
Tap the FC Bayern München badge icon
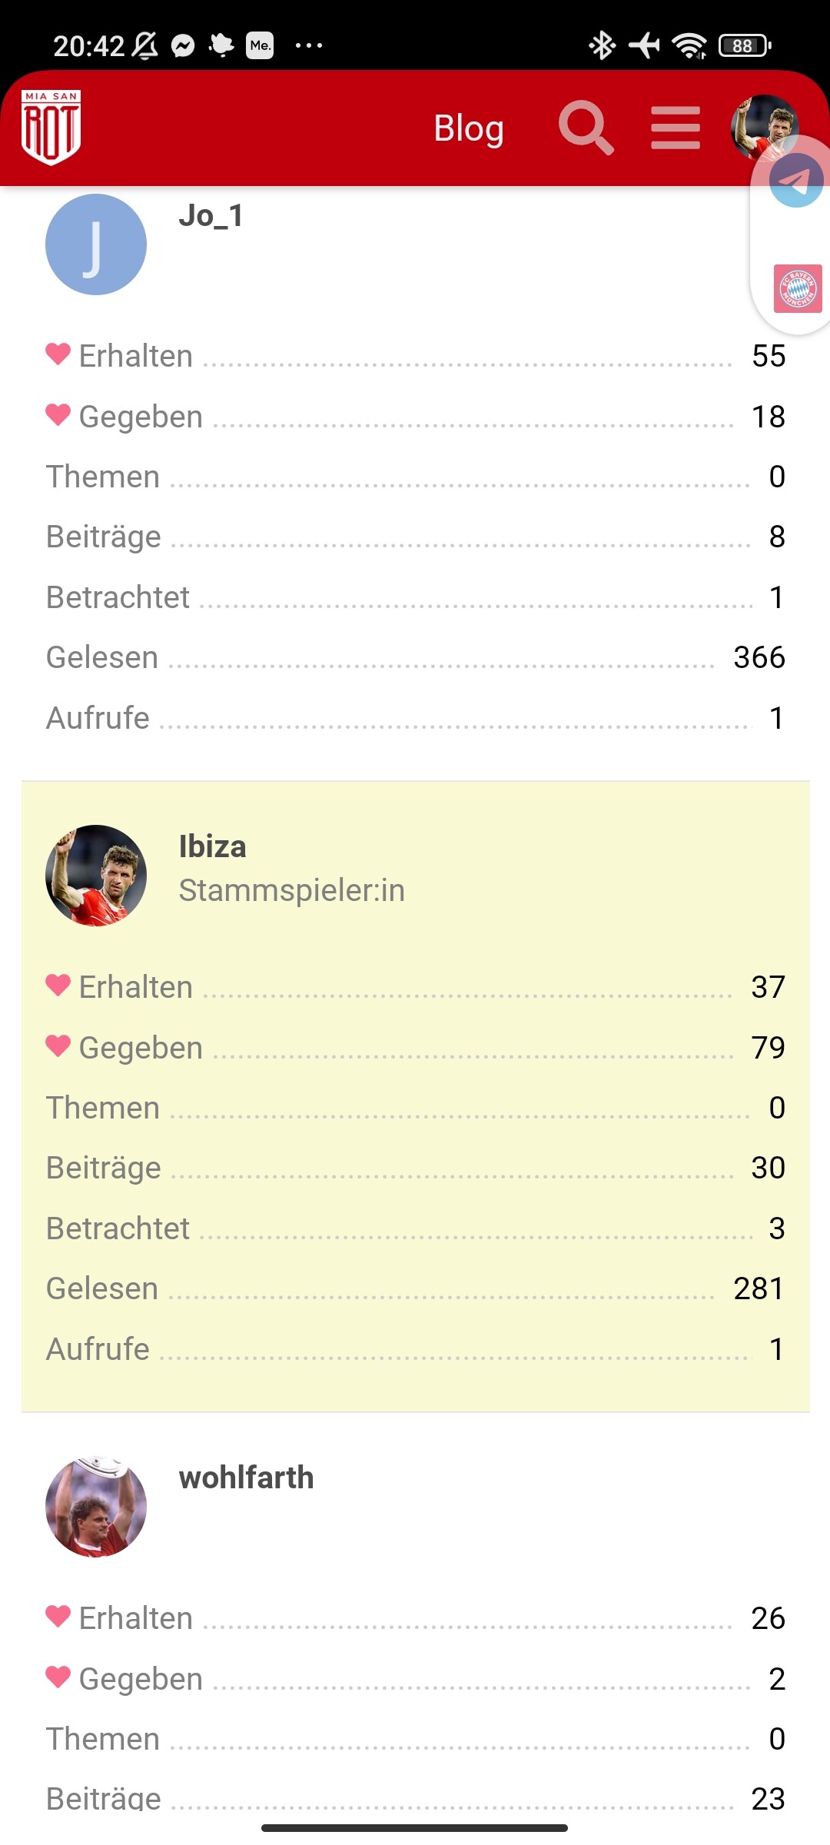tap(798, 288)
